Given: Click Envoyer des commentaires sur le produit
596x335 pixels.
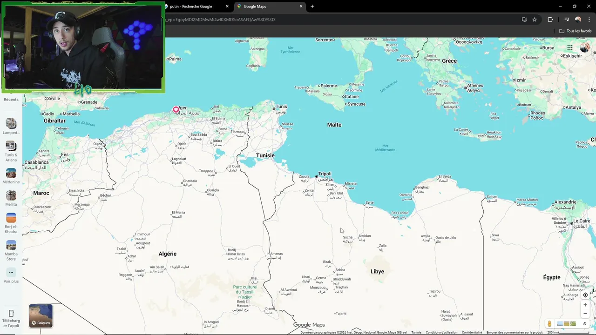Looking at the screenshot, I should [x=515, y=332].
